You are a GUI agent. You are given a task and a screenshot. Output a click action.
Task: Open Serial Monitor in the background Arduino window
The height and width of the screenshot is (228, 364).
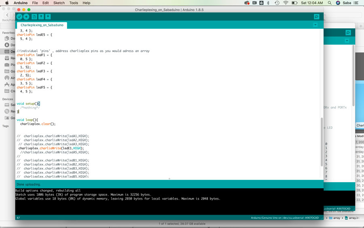point(348,32)
